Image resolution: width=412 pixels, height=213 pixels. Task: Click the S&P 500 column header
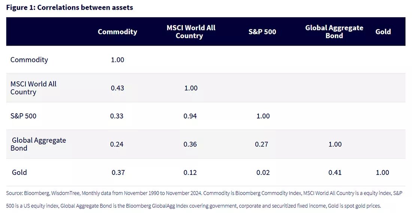click(262, 32)
